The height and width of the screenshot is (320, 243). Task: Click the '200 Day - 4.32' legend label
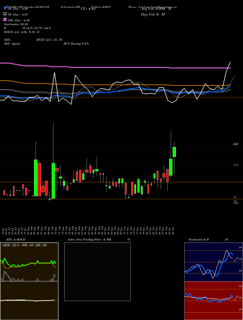pos(19,20)
